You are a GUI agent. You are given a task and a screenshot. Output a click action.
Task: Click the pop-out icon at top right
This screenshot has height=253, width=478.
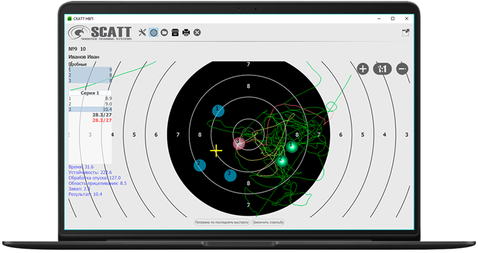(x=406, y=32)
